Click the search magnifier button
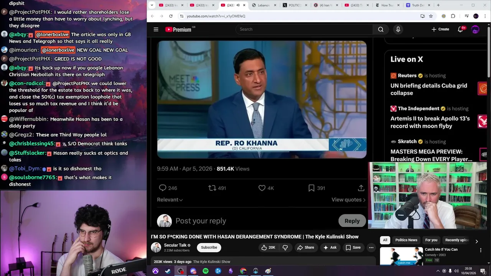This screenshot has height=276, width=491. 381,29
